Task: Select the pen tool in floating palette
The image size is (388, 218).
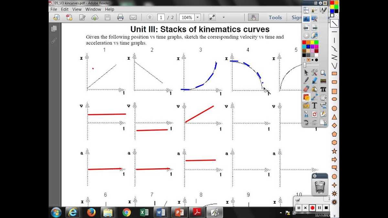Action: [306, 81]
